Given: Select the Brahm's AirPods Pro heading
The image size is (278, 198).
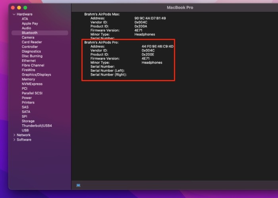Looking at the screenshot, I should (x=101, y=42).
